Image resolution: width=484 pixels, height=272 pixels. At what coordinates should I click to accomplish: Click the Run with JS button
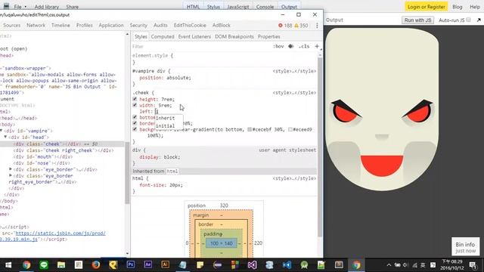pyautogui.click(x=417, y=20)
